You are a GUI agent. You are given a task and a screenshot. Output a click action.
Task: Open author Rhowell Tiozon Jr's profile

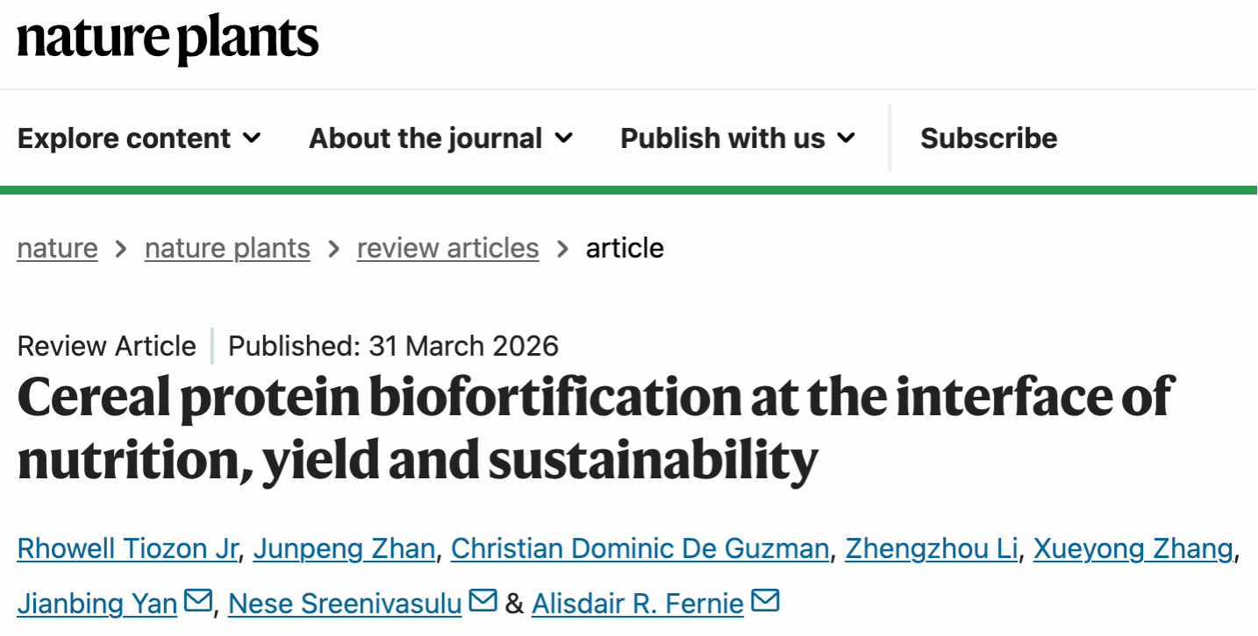pos(127,549)
